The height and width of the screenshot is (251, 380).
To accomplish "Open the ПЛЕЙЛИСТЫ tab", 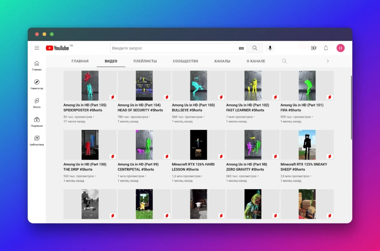I will click(145, 61).
